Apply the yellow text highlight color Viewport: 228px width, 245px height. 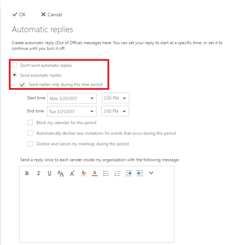point(83,173)
